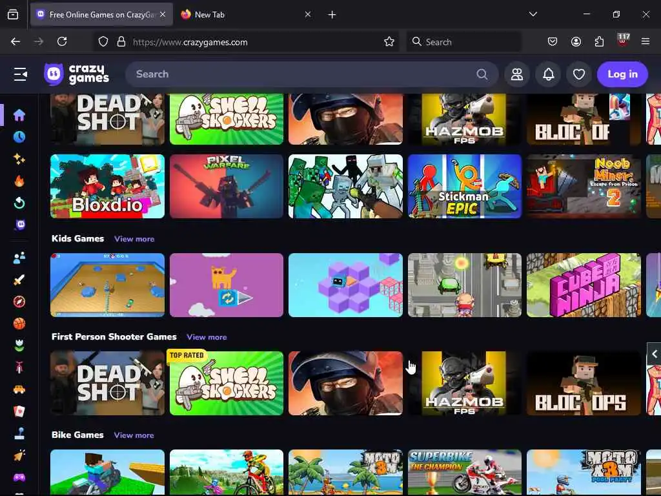Click the site search magnifier icon
Image resolution: width=661 pixels, height=496 pixels.
point(482,74)
